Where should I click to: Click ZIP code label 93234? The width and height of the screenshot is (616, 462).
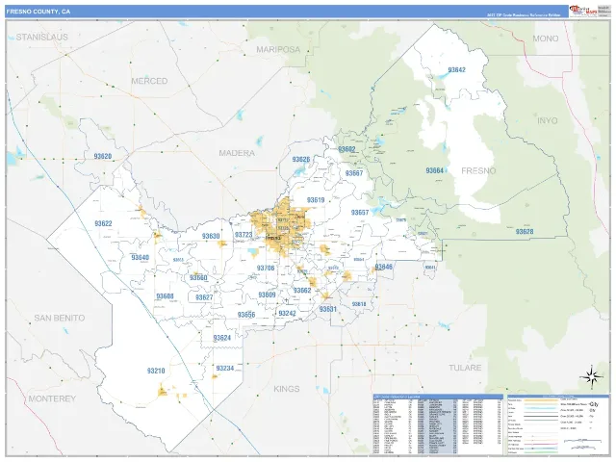pos(225,368)
